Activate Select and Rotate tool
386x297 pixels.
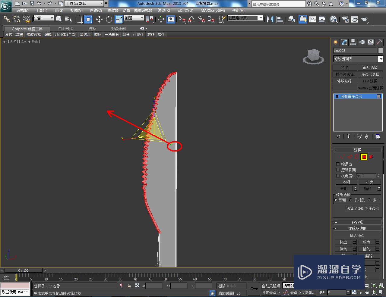click(109, 19)
